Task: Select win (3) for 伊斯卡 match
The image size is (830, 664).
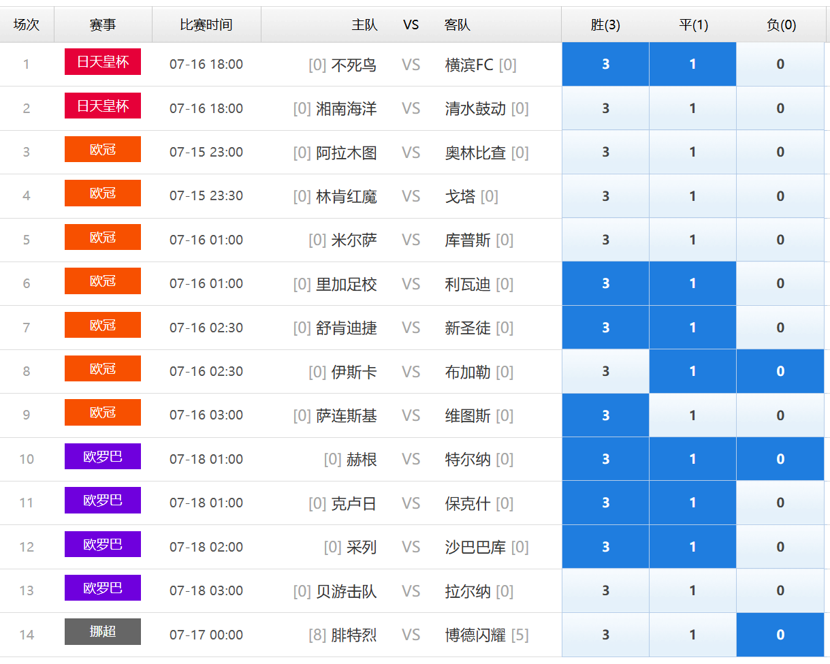Action: (605, 371)
